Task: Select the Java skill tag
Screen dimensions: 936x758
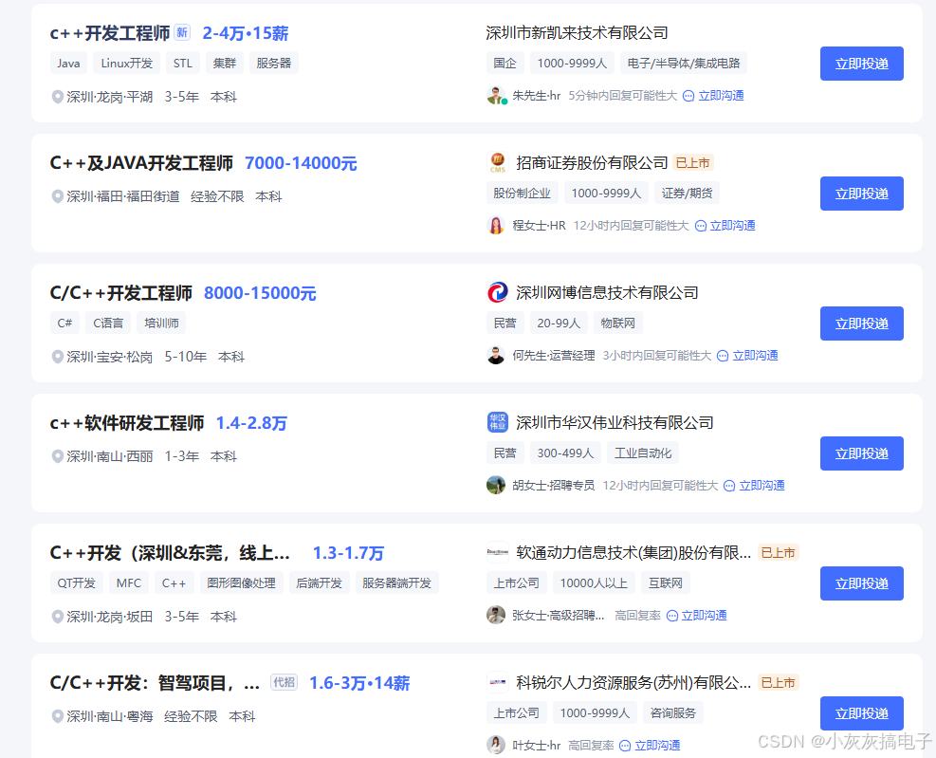Action: [x=67, y=63]
